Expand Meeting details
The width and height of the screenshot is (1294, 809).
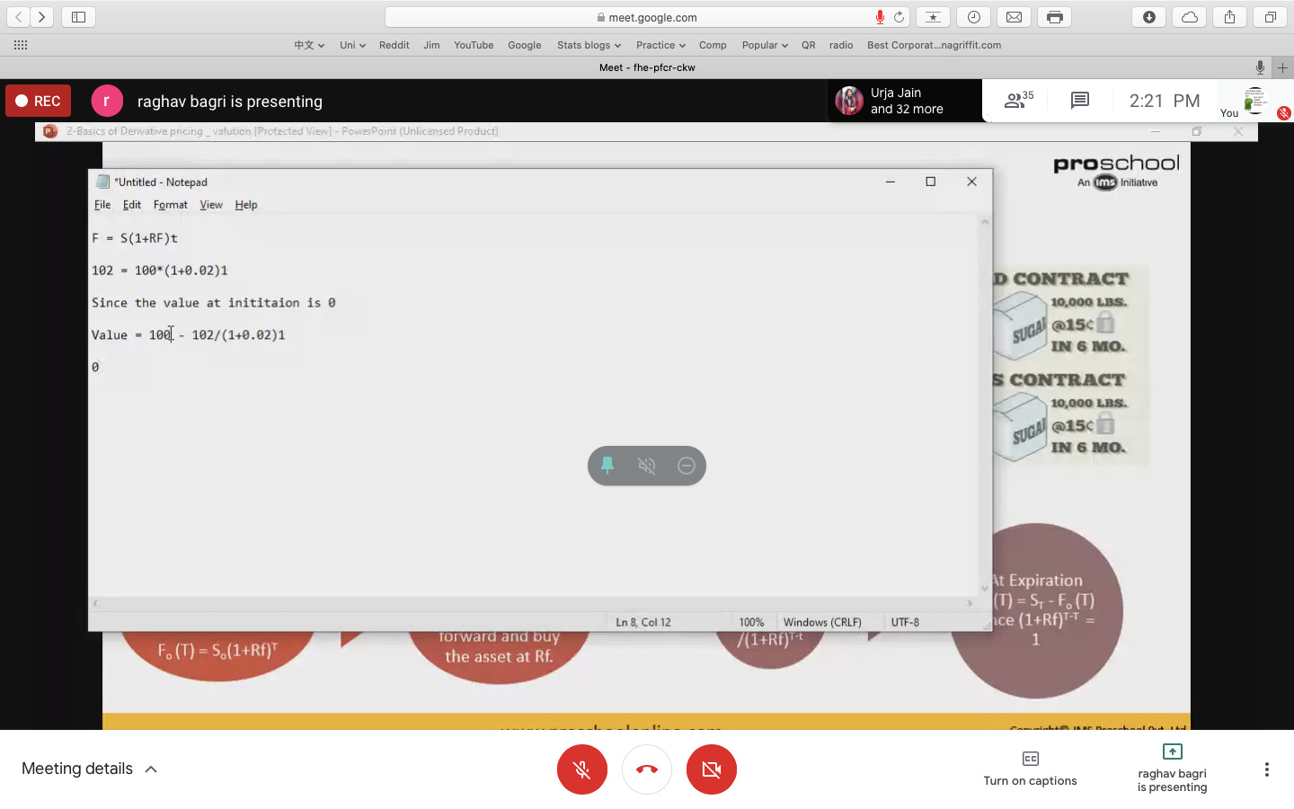pyautogui.click(x=89, y=769)
